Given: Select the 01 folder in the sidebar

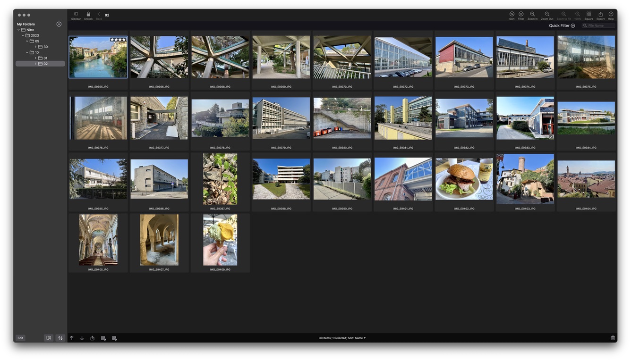Looking at the screenshot, I should [x=45, y=58].
